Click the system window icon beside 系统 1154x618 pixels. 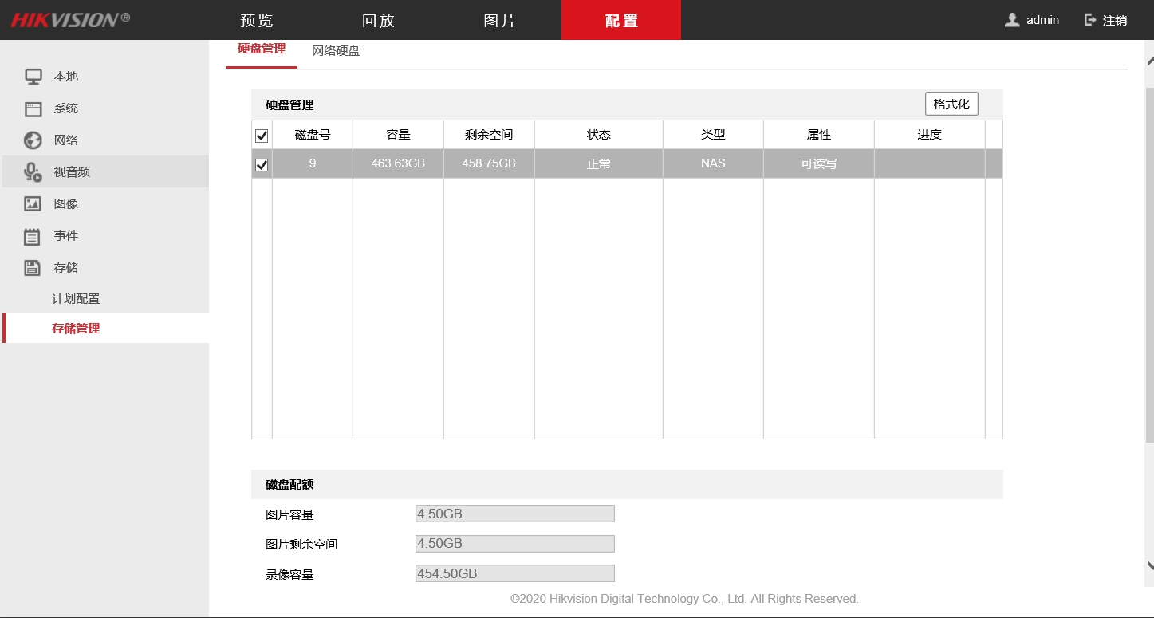tap(33, 108)
